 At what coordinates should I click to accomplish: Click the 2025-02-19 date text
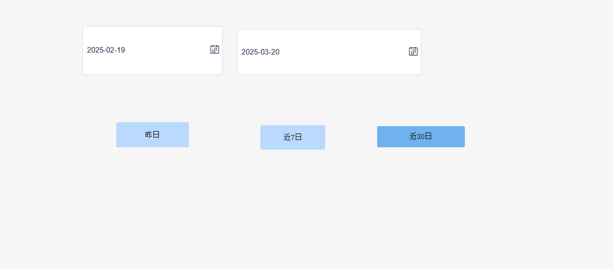106,50
